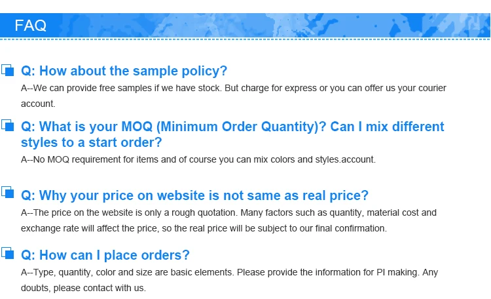
Task: Click the icon beside place orders question
Action: [7, 253]
